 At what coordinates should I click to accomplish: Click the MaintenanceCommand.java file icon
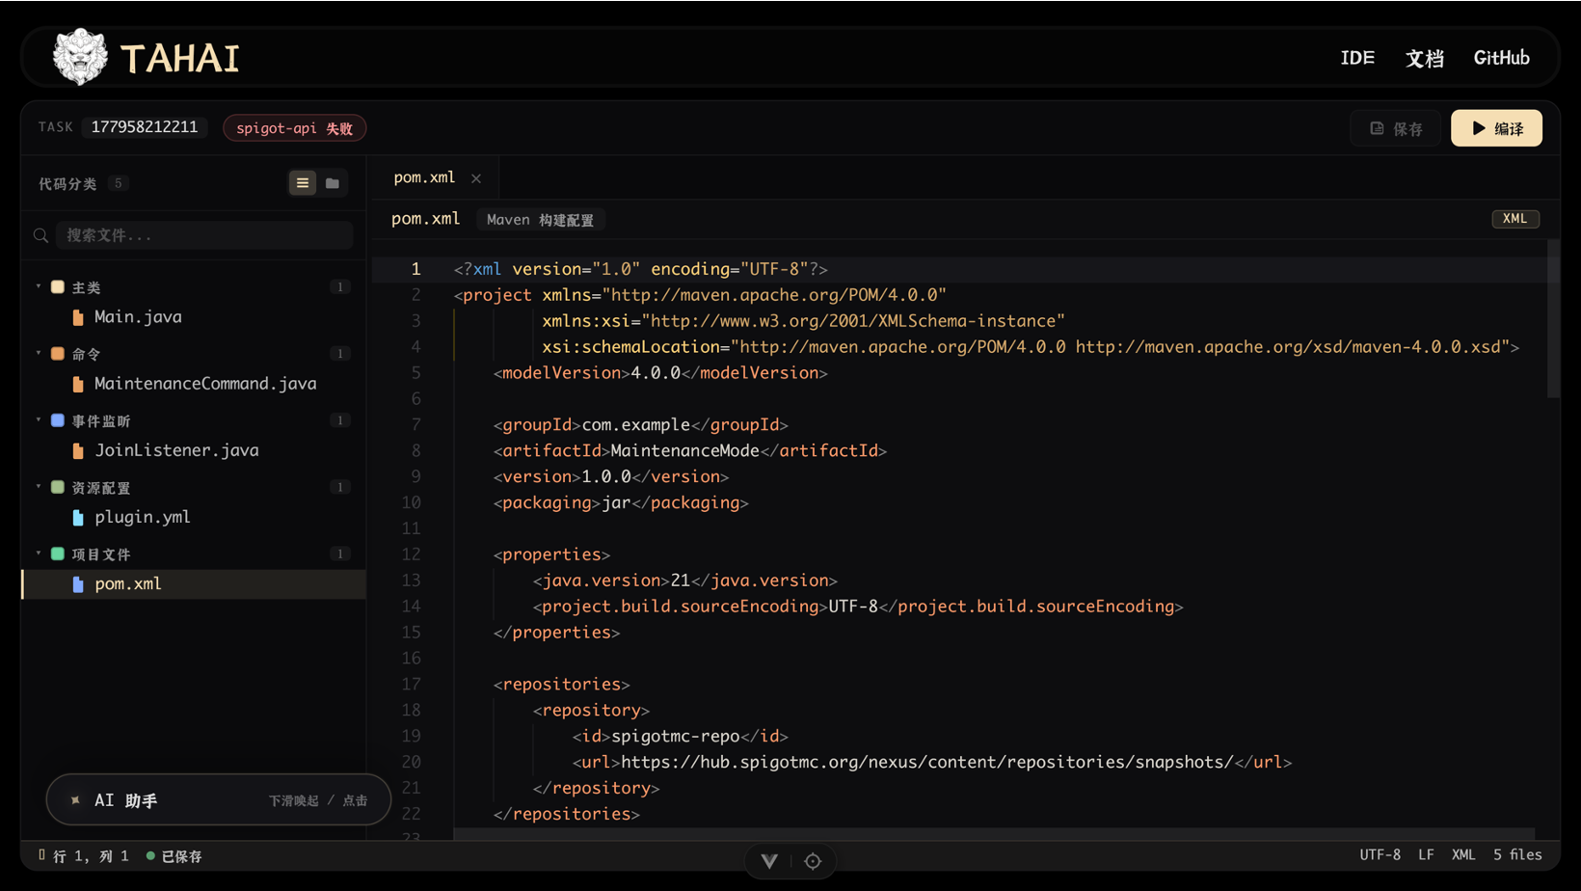pyautogui.click(x=78, y=384)
